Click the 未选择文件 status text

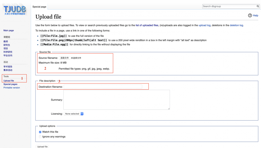tap(76, 58)
